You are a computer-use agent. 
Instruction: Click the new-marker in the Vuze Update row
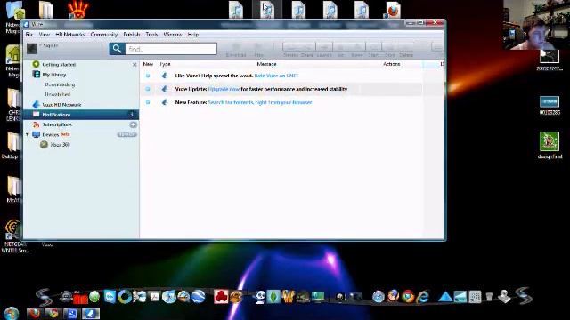[x=148, y=89]
